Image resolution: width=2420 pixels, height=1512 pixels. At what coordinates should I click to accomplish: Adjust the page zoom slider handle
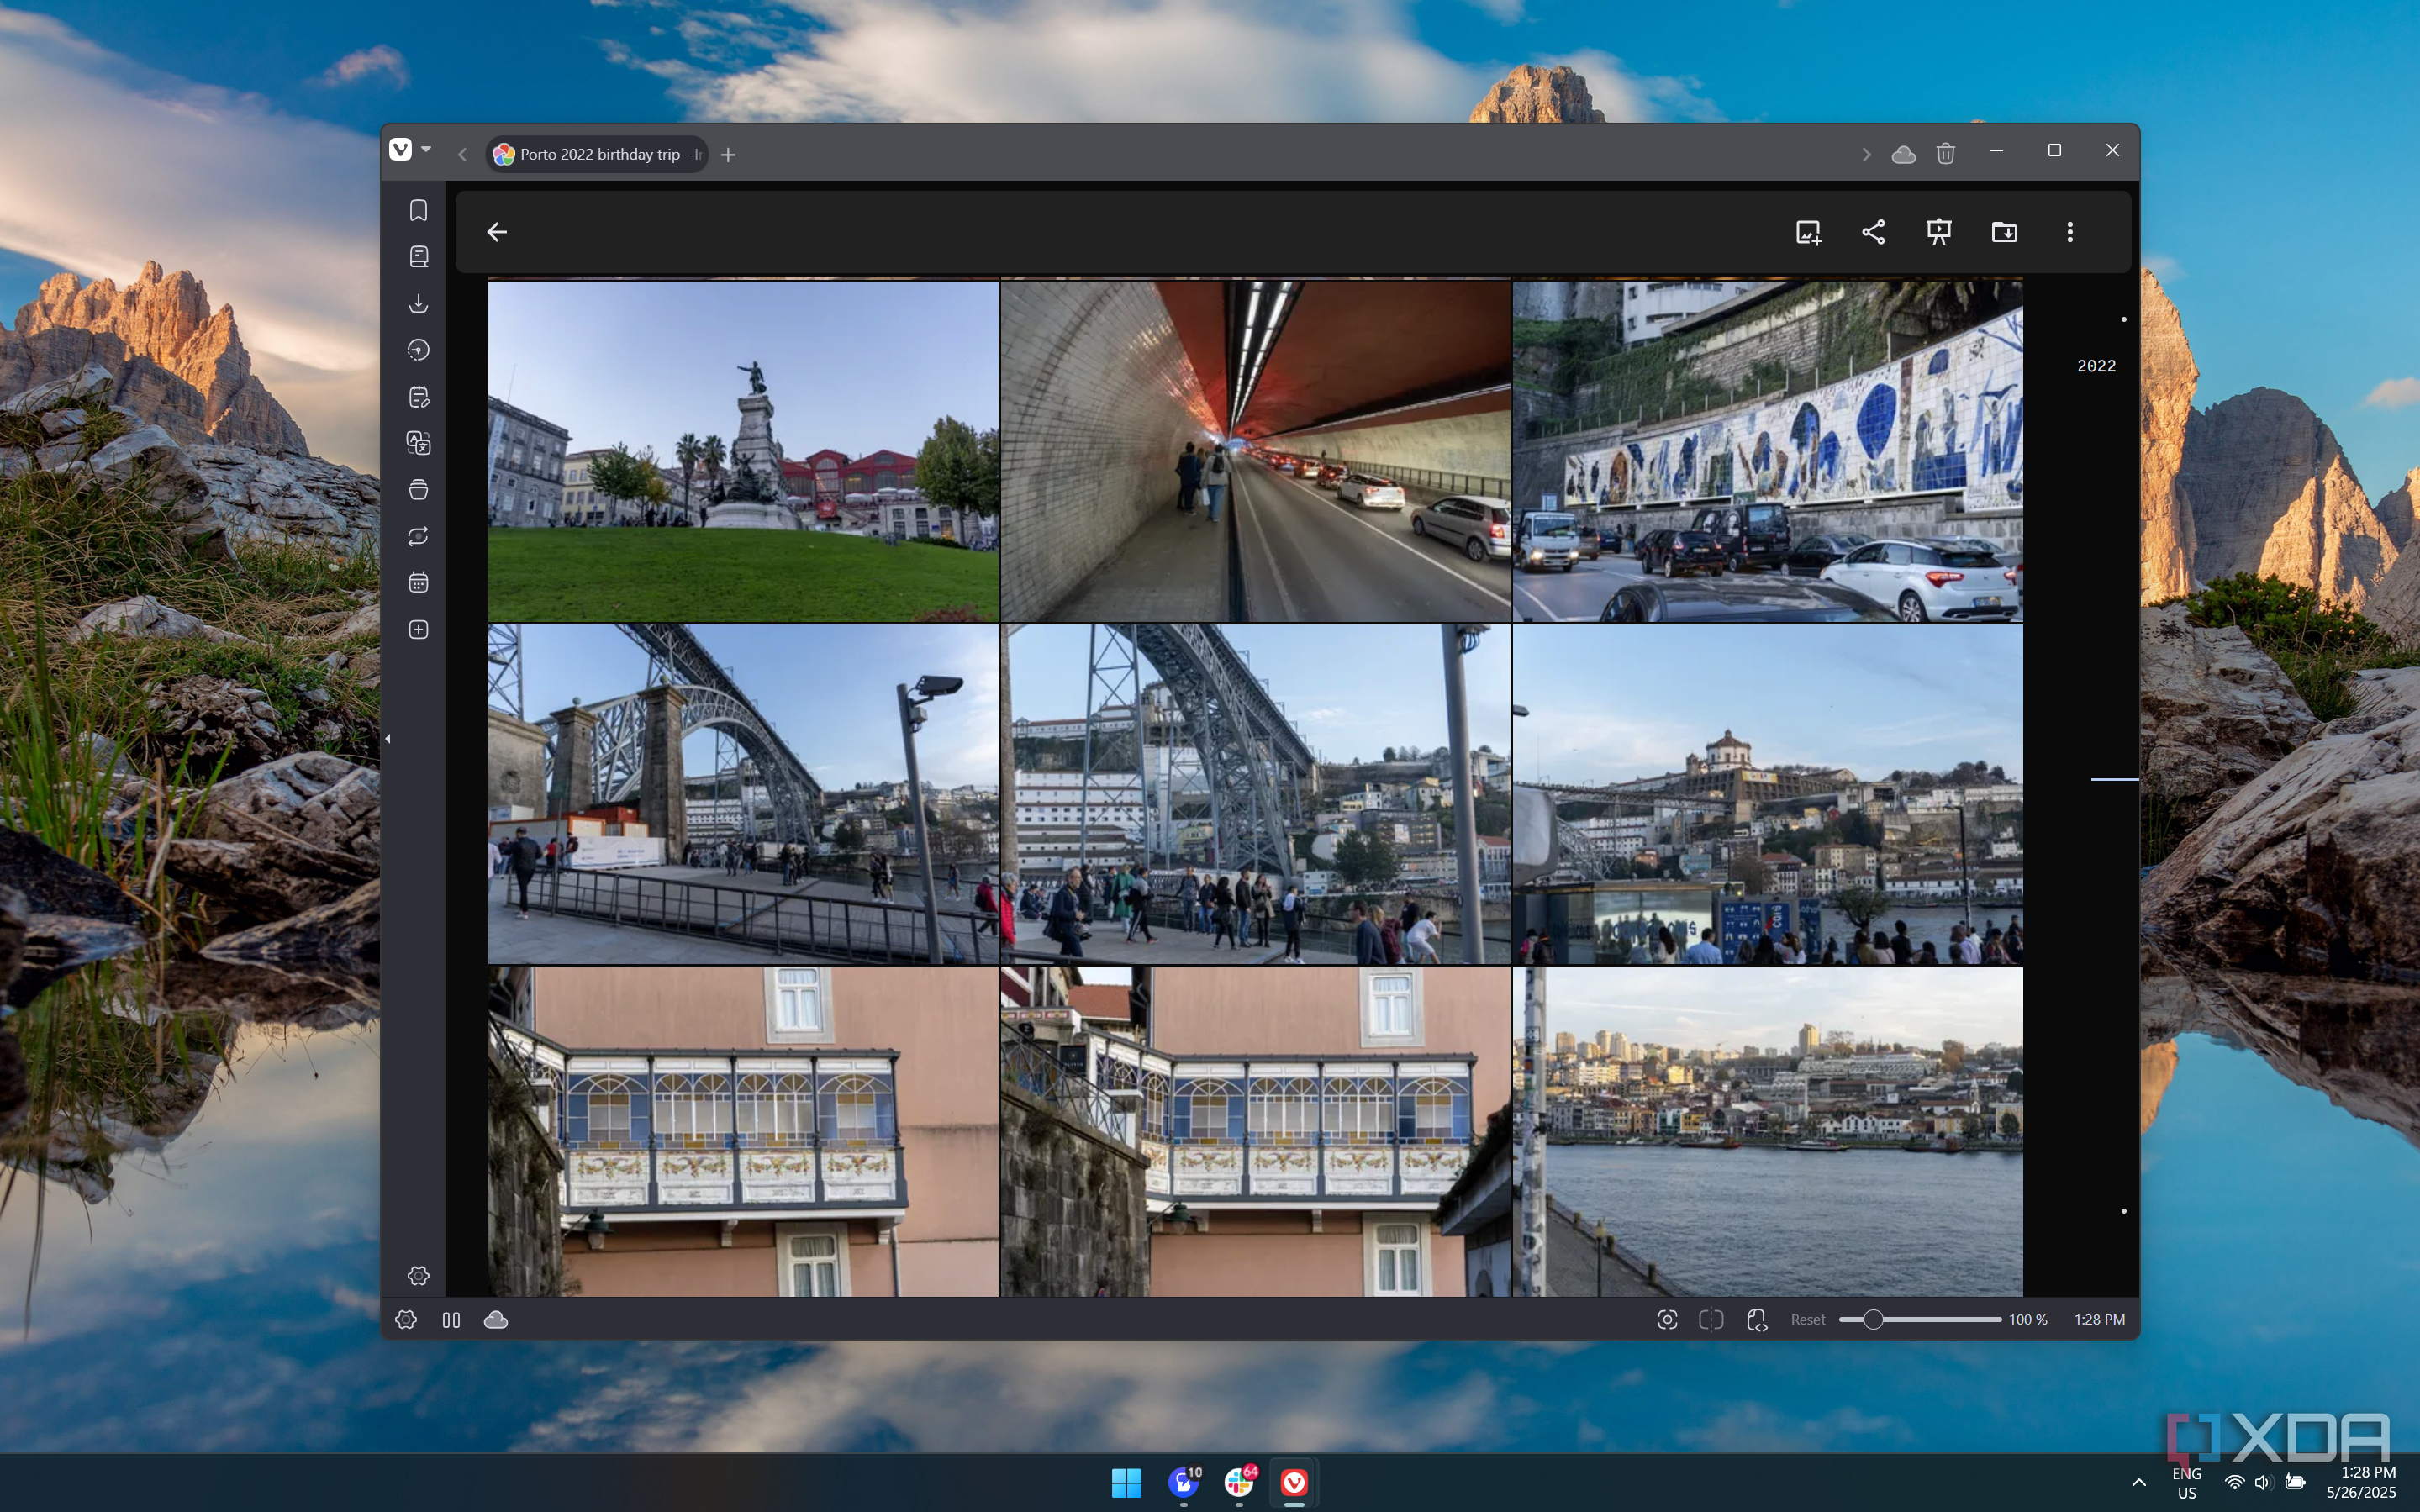(x=1873, y=1320)
